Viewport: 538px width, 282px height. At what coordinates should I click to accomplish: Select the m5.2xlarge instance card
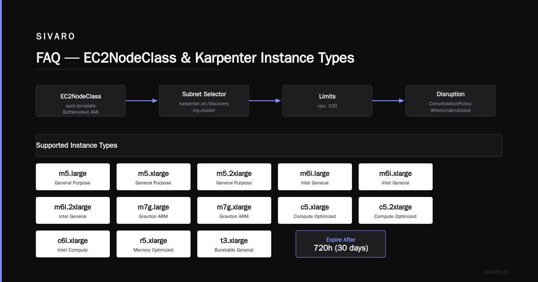[234, 177]
